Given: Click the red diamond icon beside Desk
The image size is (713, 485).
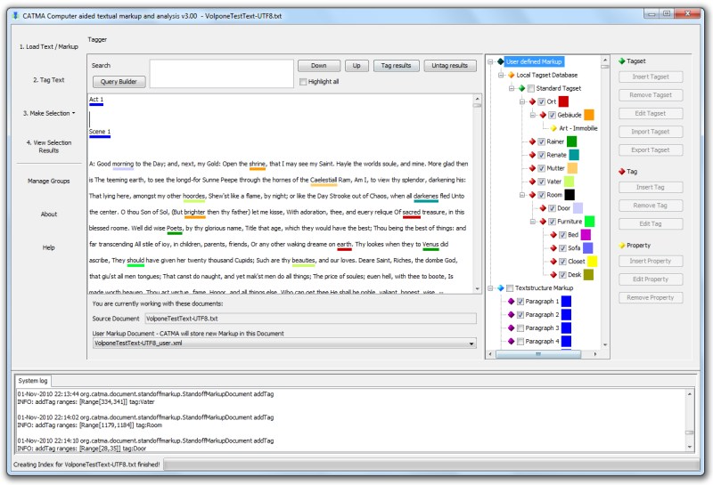Looking at the screenshot, I should click(x=553, y=275).
